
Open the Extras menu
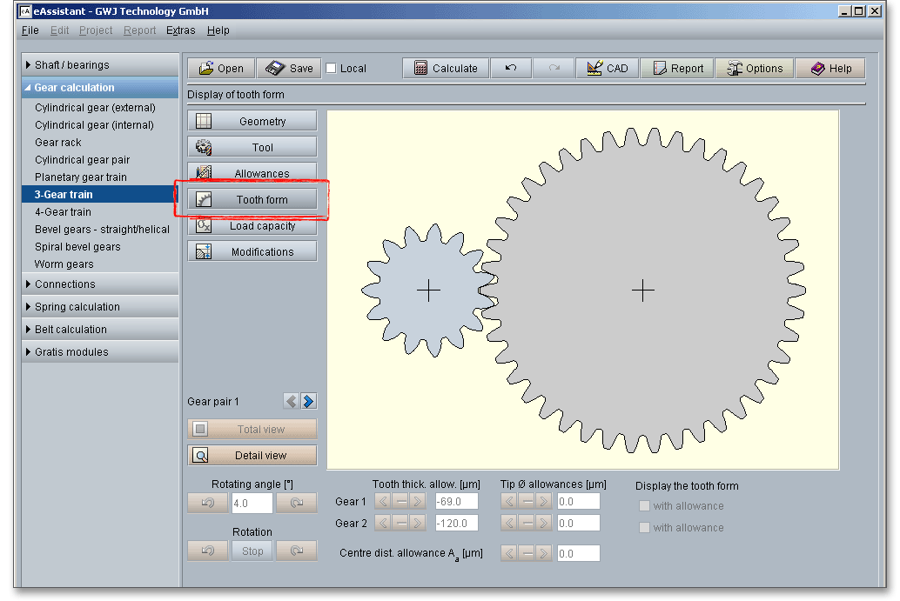[181, 30]
